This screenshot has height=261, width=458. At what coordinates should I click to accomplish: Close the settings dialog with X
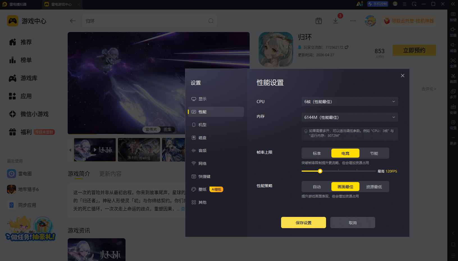point(403,76)
